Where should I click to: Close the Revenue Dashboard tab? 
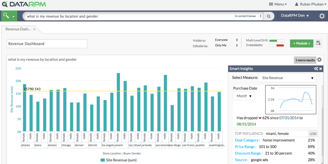[34, 29]
